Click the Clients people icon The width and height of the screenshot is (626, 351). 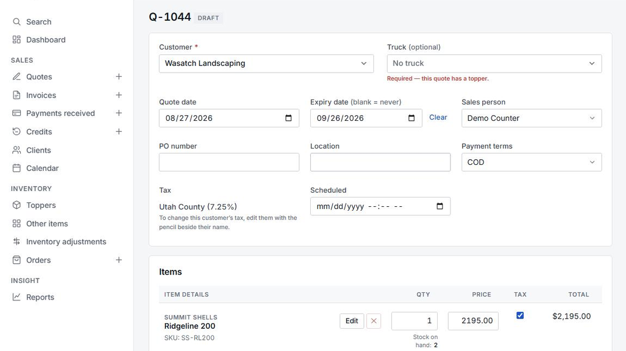[16, 150]
